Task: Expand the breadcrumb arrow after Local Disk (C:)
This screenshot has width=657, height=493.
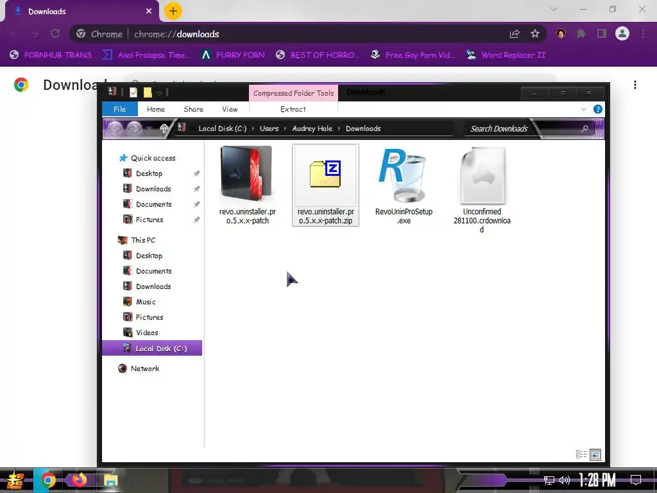Action: (253, 128)
